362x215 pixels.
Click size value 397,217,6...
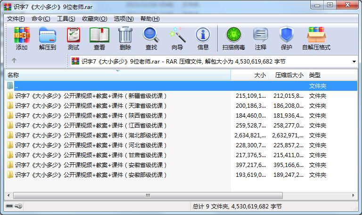(x=251, y=165)
